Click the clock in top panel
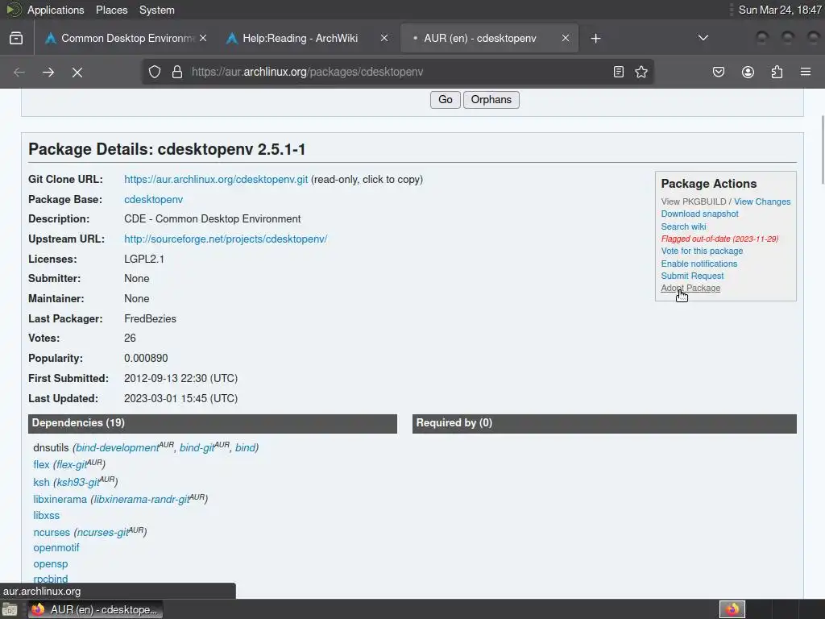825x619 pixels. click(780, 10)
